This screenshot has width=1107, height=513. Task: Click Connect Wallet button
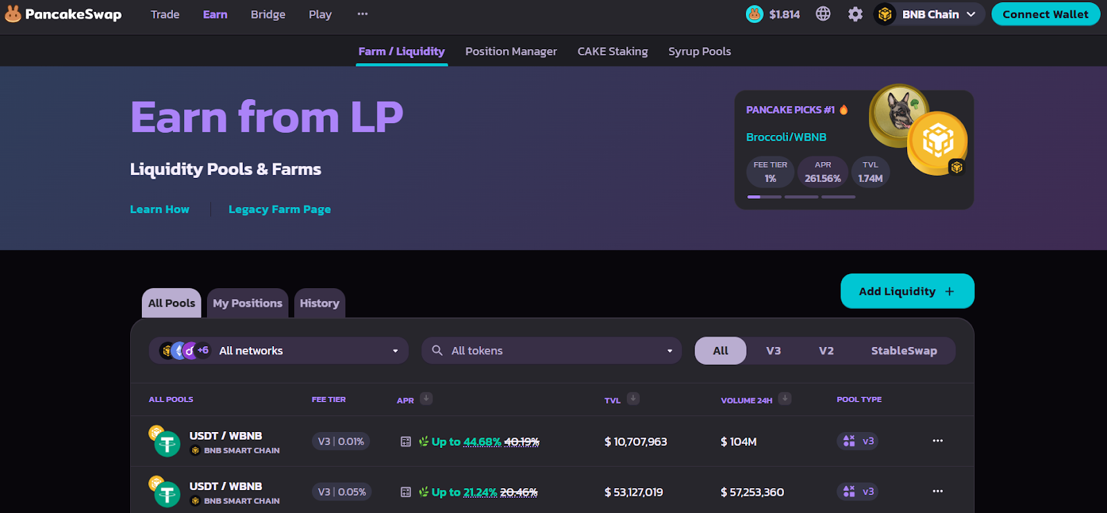[1045, 14]
